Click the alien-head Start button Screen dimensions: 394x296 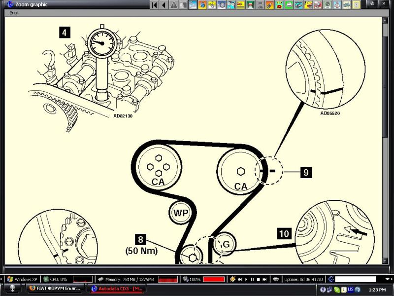(10, 289)
